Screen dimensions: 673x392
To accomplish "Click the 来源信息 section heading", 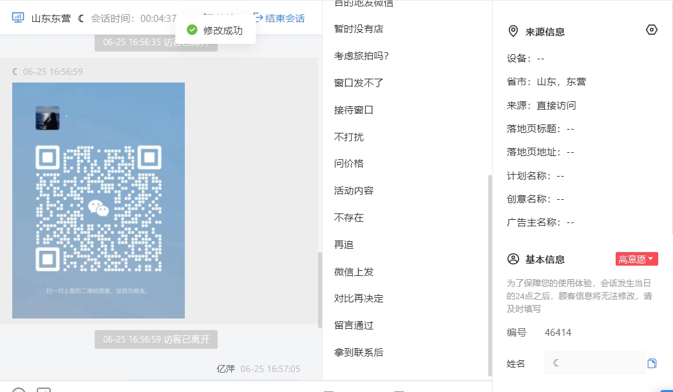I will pyautogui.click(x=545, y=32).
